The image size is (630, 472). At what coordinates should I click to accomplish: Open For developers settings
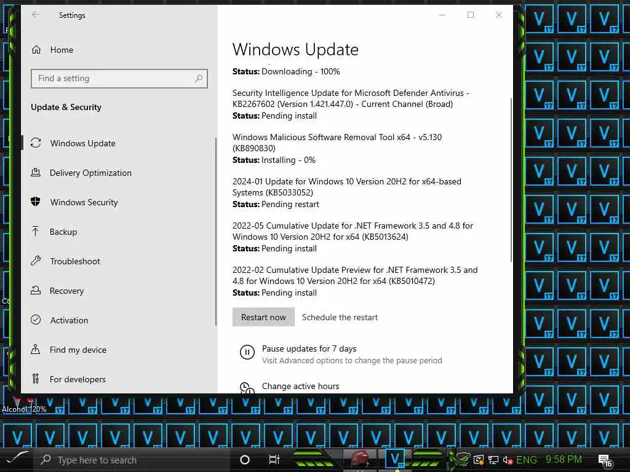point(78,379)
